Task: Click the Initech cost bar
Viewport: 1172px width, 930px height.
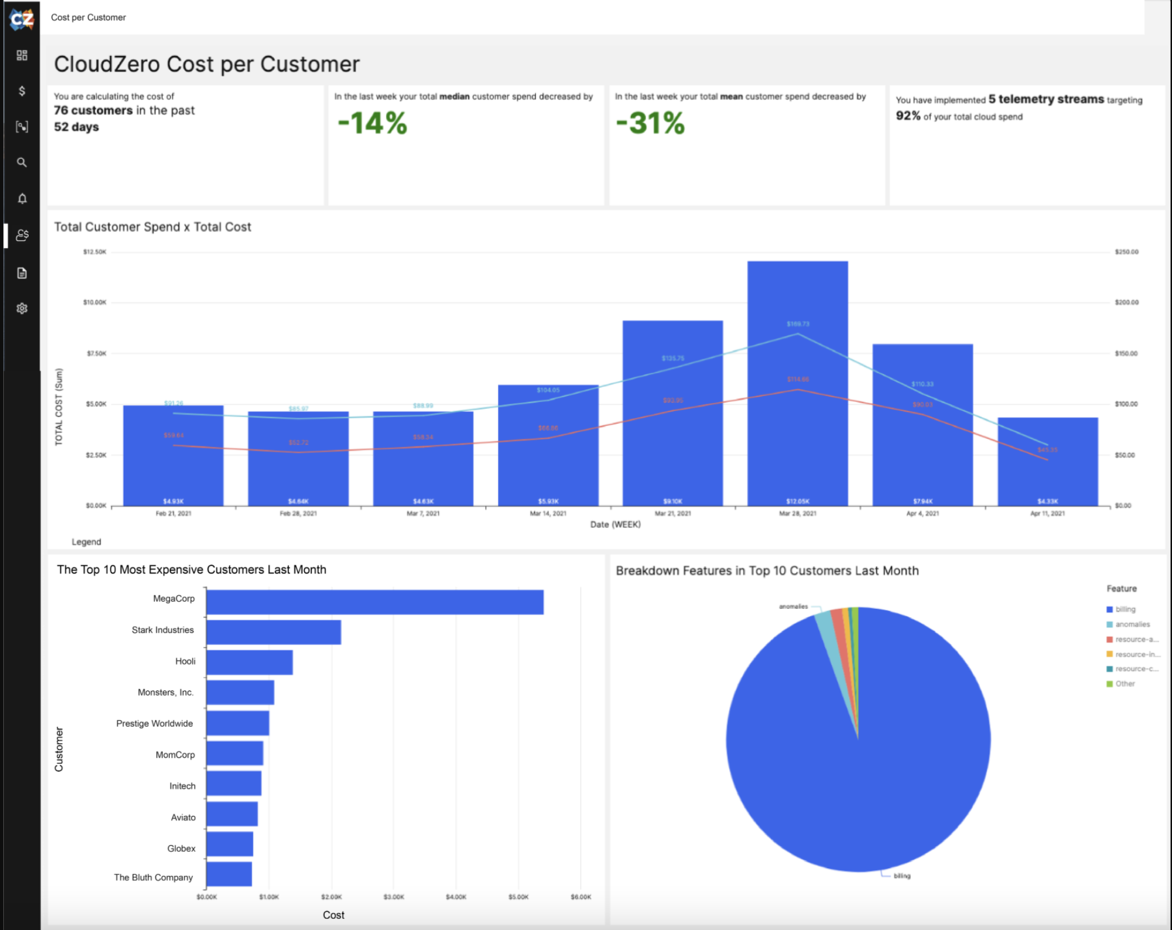Action: click(x=234, y=783)
